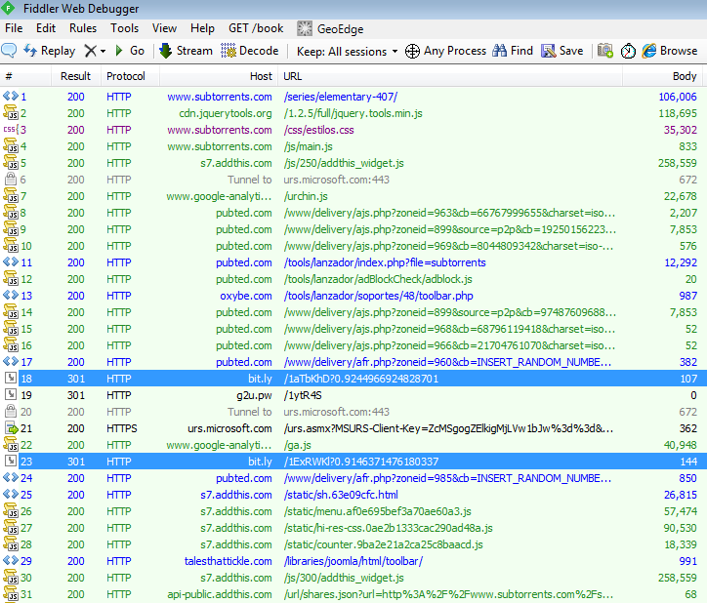Select URL /js/main.js row
Image resolution: width=707 pixels, height=603 pixels.
pyautogui.click(x=308, y=146)
